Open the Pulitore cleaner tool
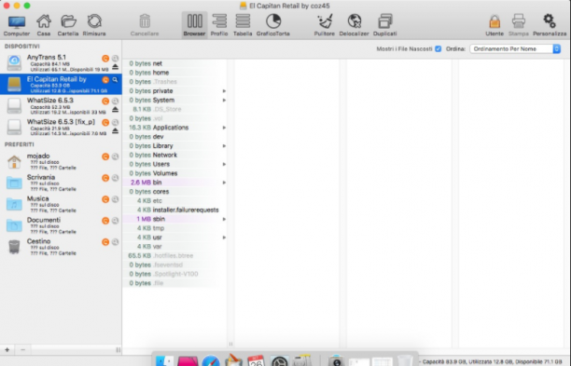571x366 pixels. point(325,25)
